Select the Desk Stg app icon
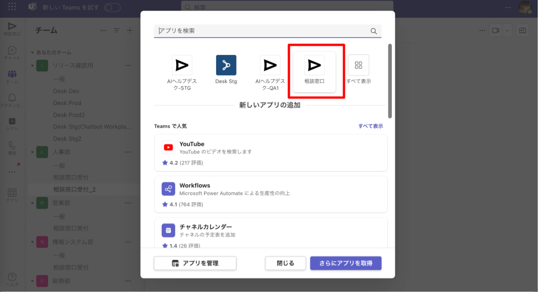 click(x=226, y=65)
